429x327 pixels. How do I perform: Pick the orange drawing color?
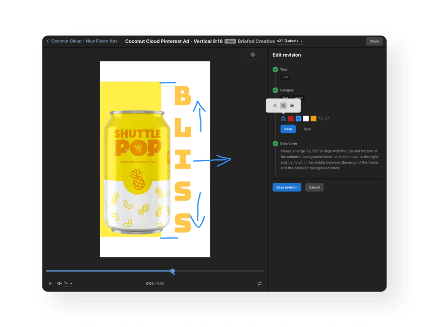tap(313, 119)
